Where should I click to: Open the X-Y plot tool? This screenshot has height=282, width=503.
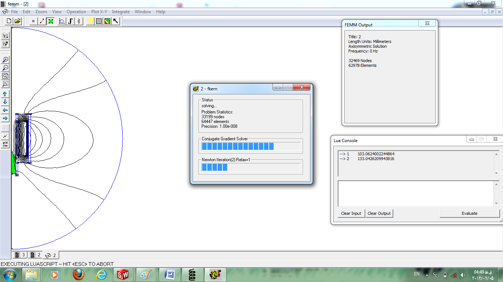coord(62,21)
